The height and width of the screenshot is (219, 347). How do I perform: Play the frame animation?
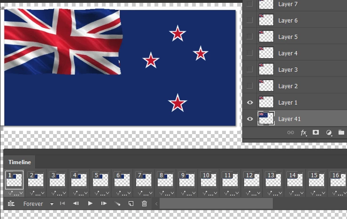click(90, 204)
